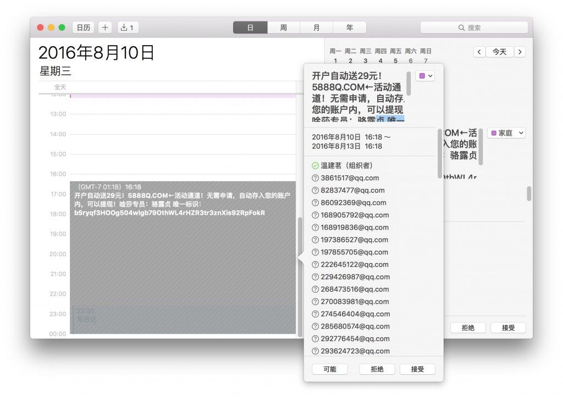Screen dimensions: 563x400
Task: Create a quick event with the + icon
Action: click(104, 27)
